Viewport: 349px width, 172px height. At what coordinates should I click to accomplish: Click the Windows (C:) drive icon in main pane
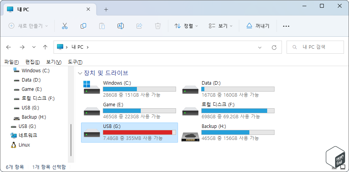(x=92, y=87)
